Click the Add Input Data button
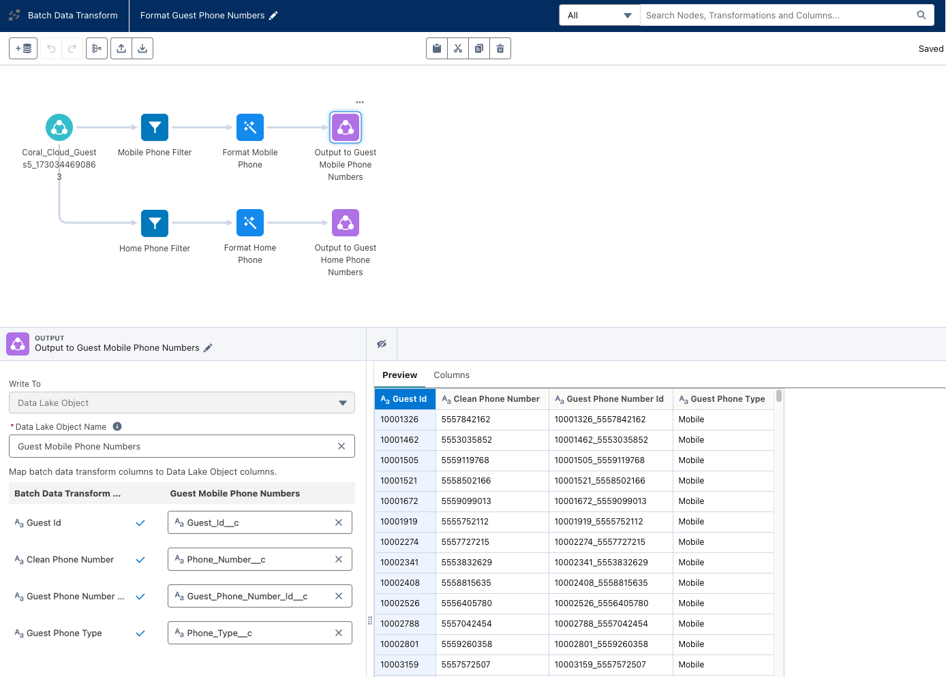The image size is (946, 677). click(x=23, y=48)
